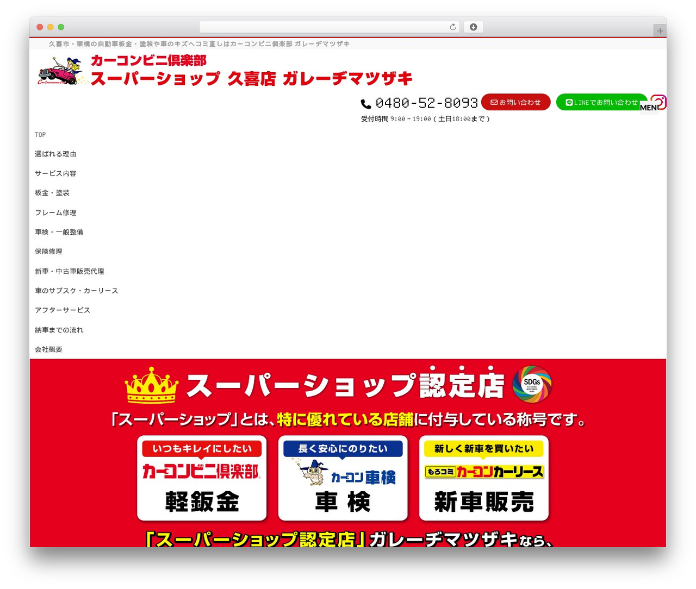
Task: Open the MENU toggle
Action: pos(649,108)
